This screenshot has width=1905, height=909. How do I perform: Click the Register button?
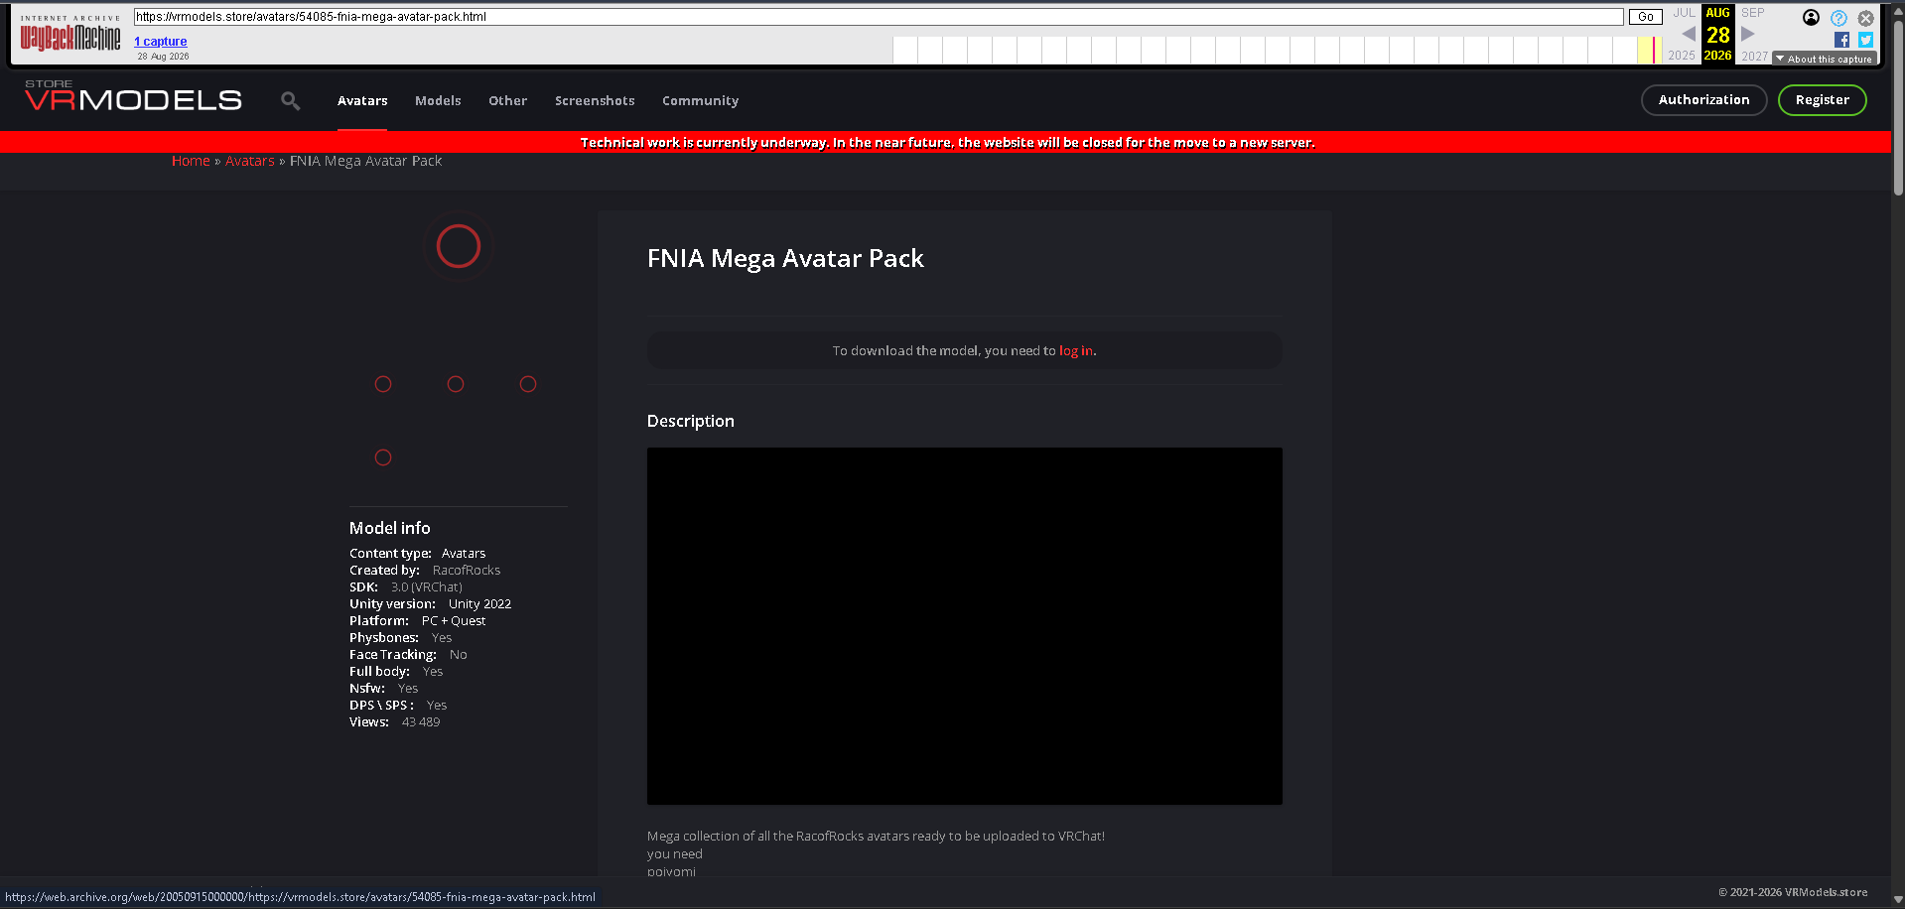pyautogui.click(x=1822, y=100)
